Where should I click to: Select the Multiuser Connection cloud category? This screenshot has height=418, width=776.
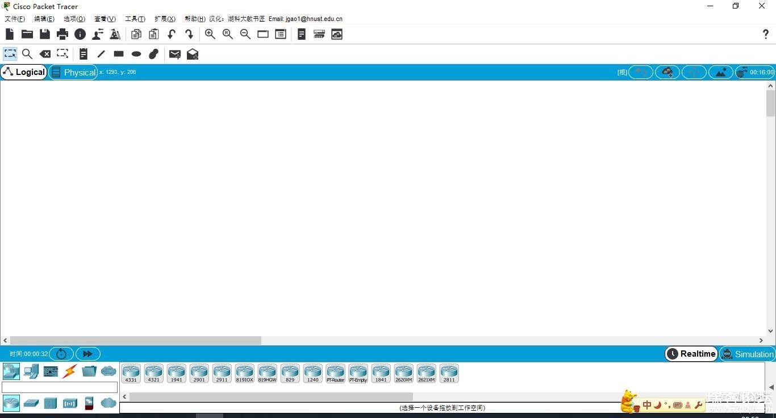pyautogui.click(x=109, y=371)
